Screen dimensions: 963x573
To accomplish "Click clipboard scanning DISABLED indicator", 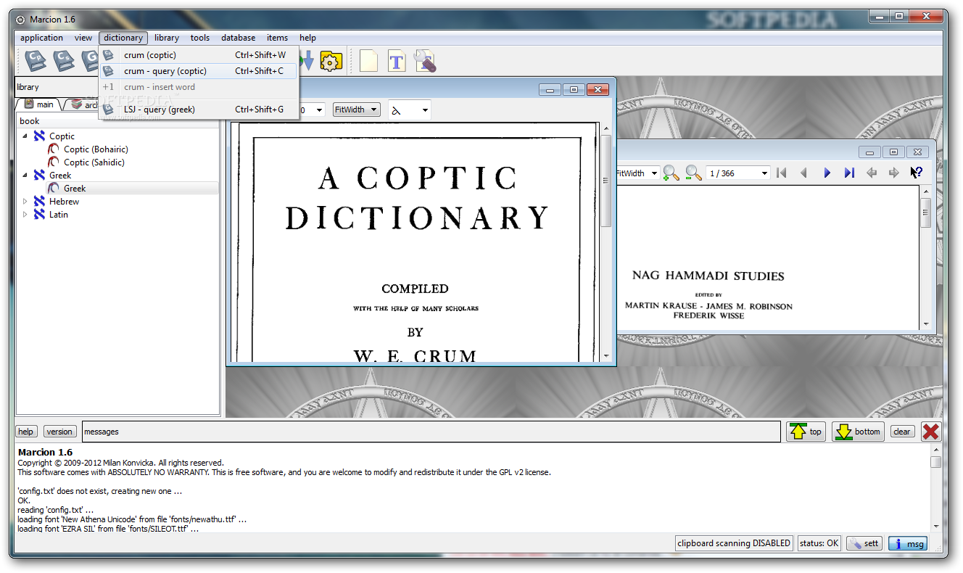I will pyautogui.click(x=734, y=543).
